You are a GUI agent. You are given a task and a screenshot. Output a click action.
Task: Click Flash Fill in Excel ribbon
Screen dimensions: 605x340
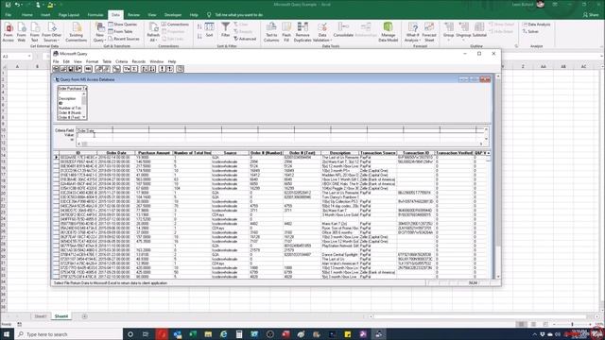coord(286,32)
